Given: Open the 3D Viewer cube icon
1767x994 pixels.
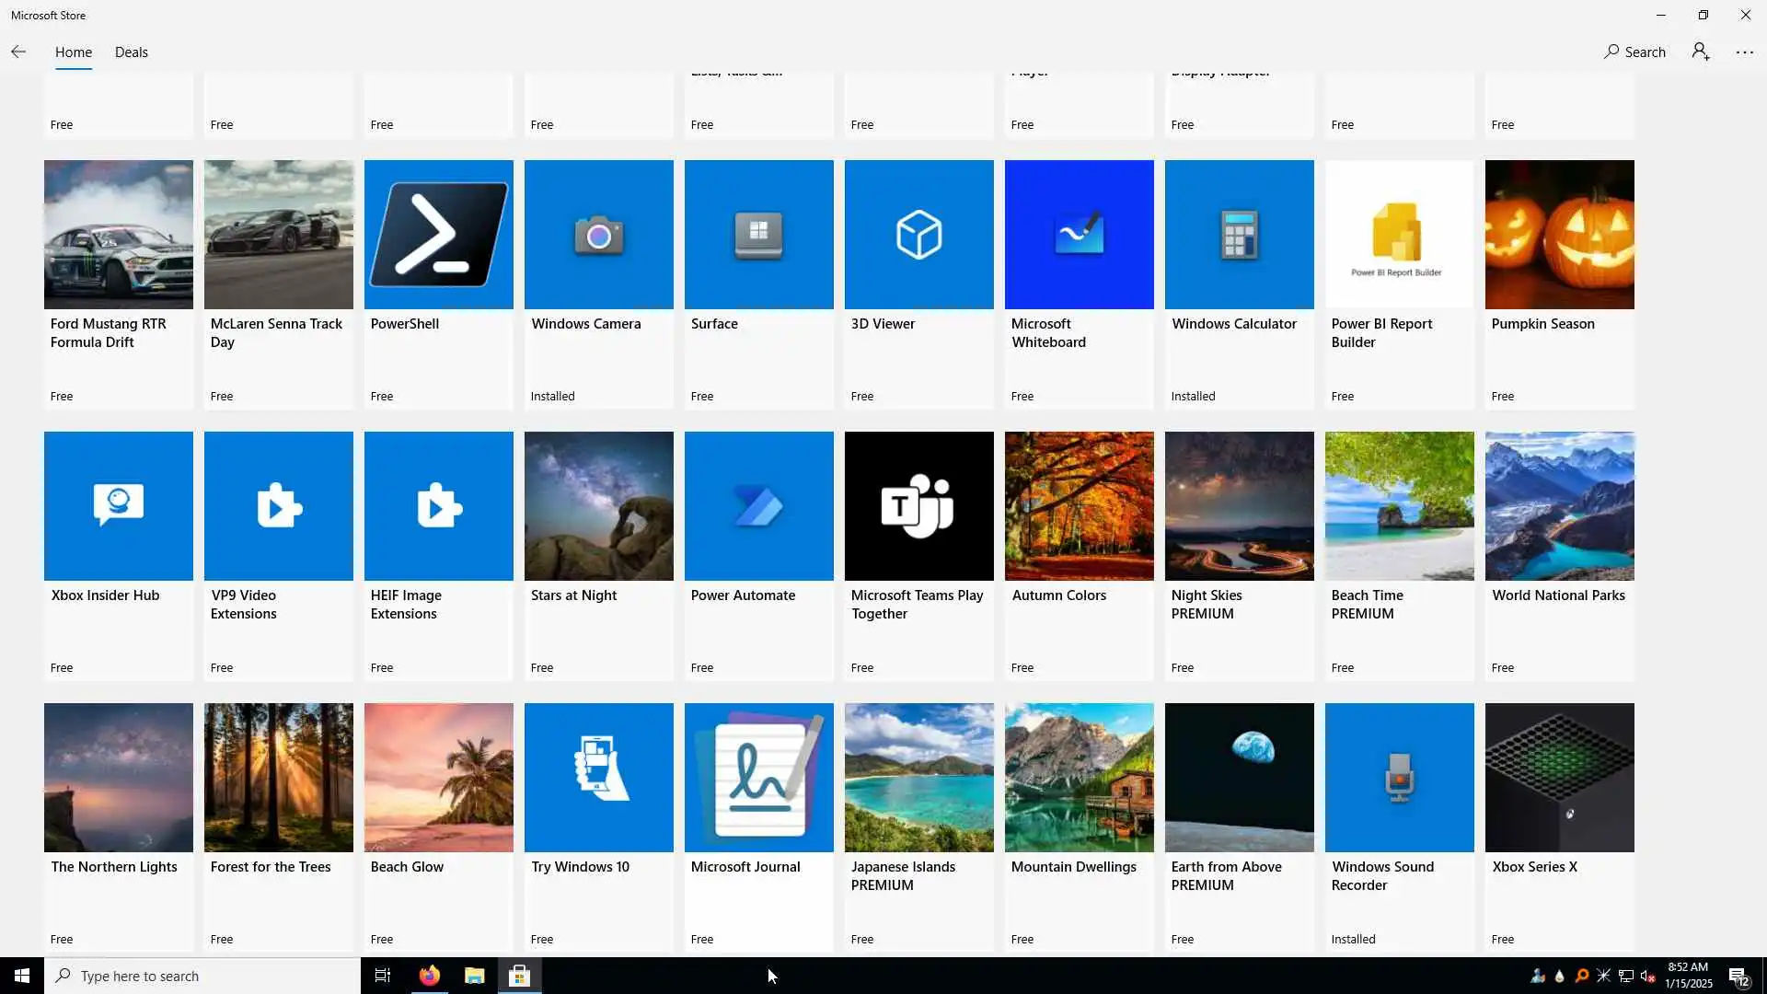Looking at the screenshot, I should pyautogui.click(x=918, y=234).
